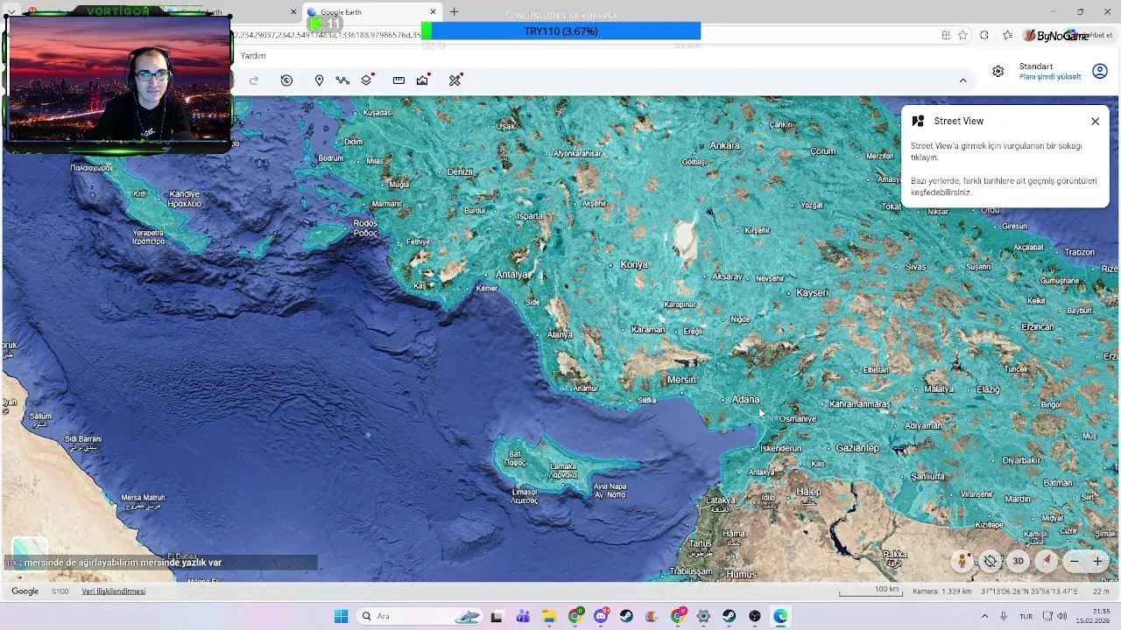Open the Yardım menu
The image size is (1121, 630).
253,56
